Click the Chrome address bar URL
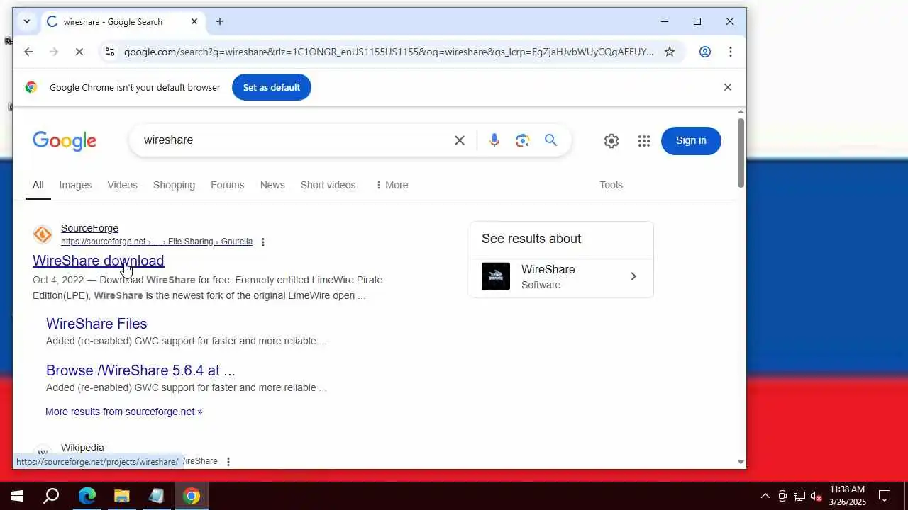Screen dimensions: 908x510 389,52
